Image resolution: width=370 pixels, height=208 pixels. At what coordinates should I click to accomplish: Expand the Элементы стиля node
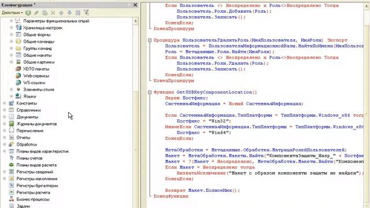(11, 90)
